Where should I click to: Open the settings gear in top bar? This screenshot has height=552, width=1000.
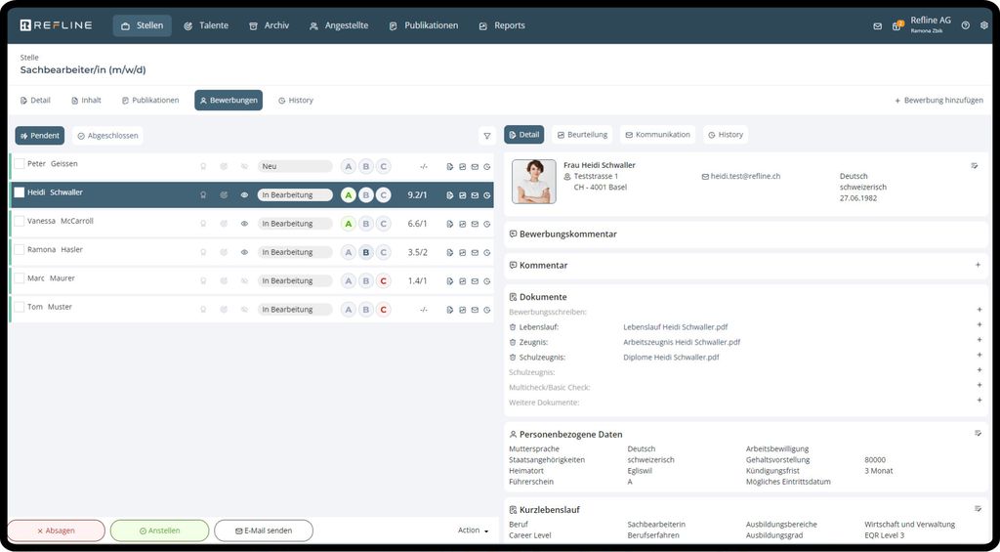click(x=983, y=26)
